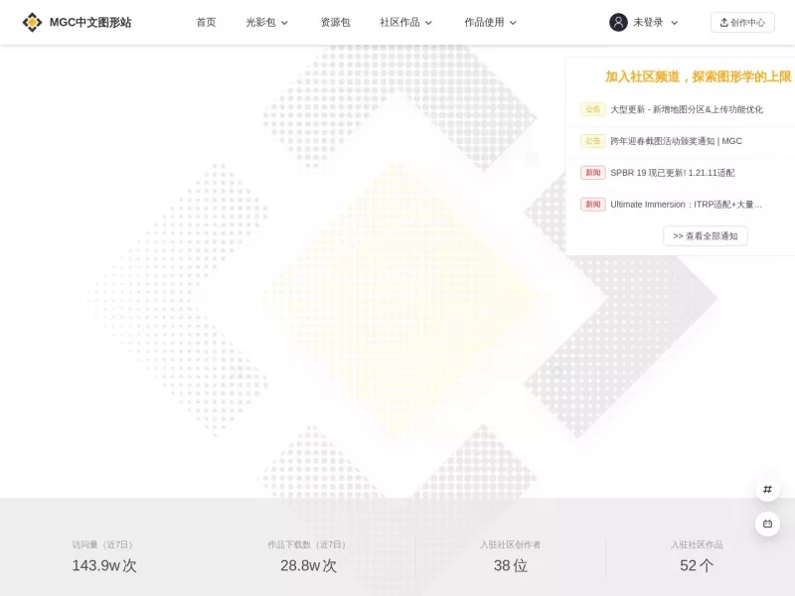
Task: Select the 28.8w 次 downloads value
Action: tap(308, 565)
